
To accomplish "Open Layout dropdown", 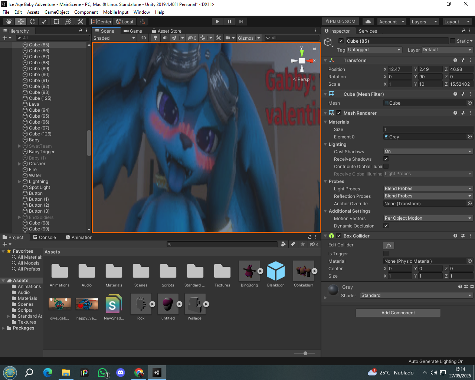I will point(457,22).
